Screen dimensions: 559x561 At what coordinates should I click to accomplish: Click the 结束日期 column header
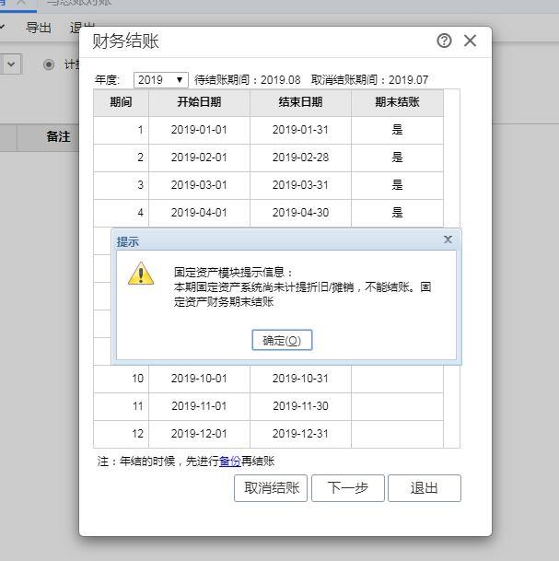(300, 102)
